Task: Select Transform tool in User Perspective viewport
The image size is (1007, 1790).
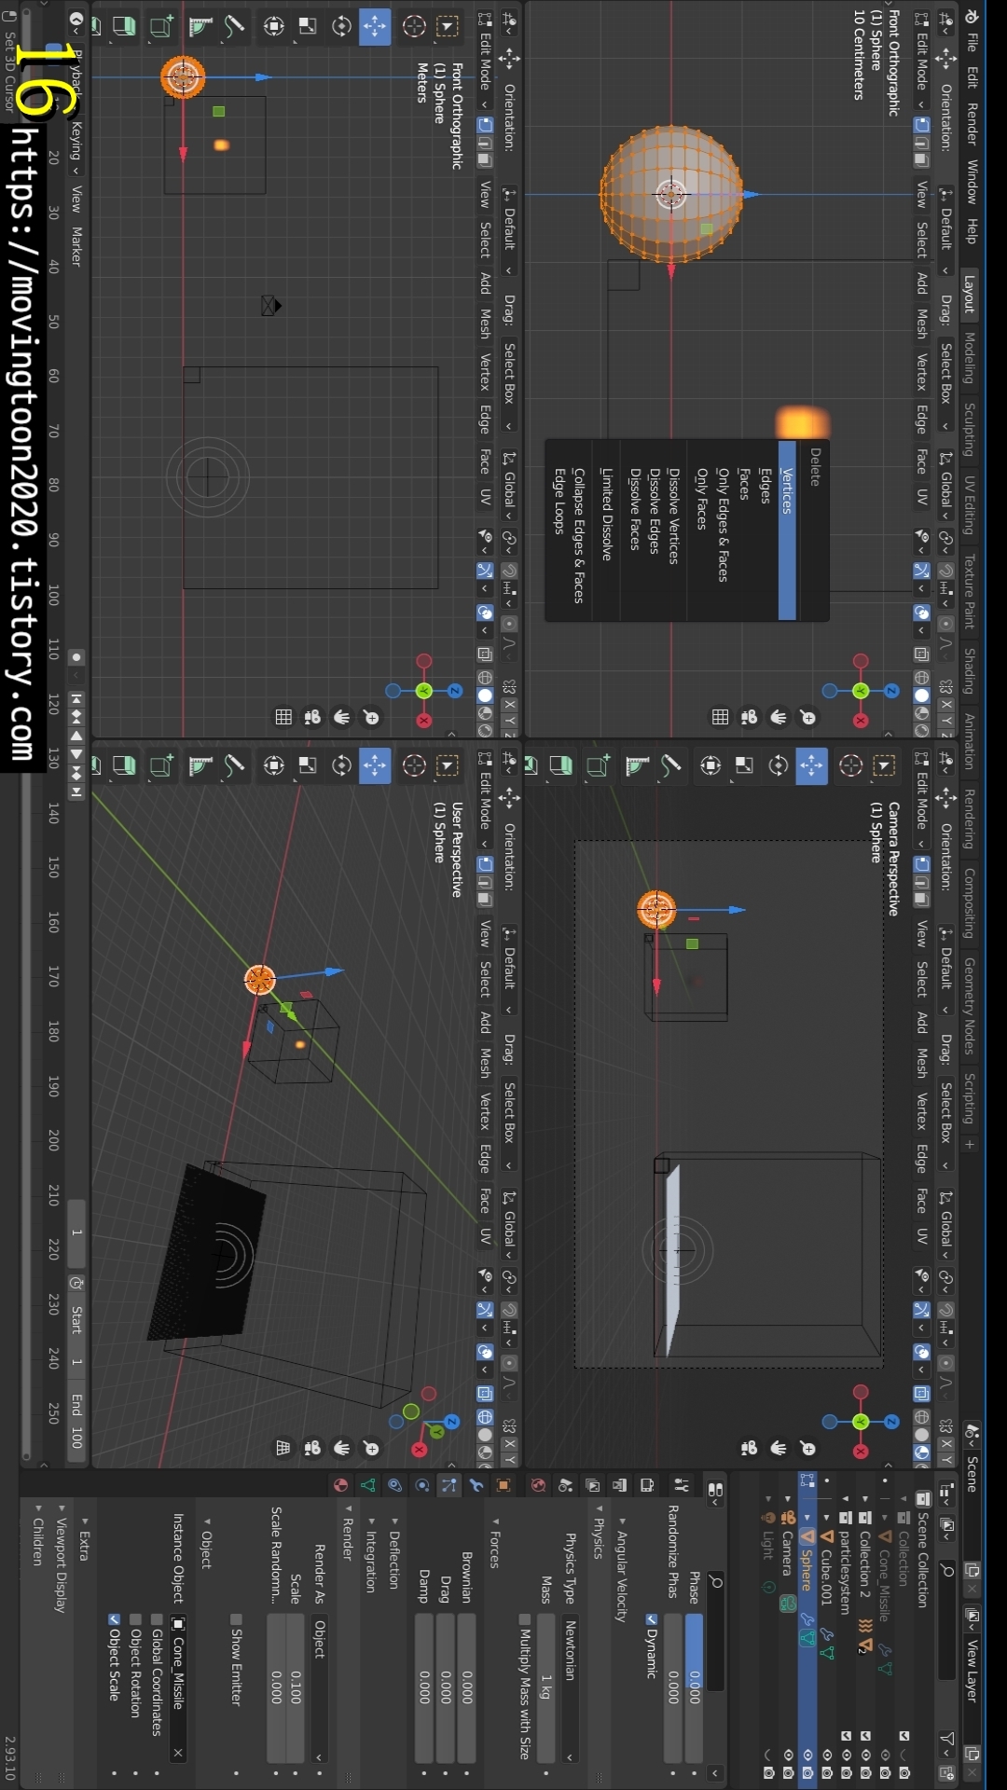Action: click(274, 766)
